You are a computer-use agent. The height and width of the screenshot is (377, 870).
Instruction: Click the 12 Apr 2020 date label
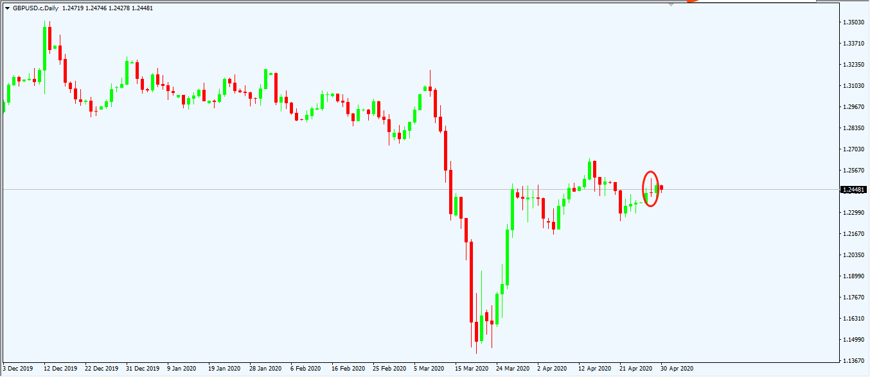point(595,369)
